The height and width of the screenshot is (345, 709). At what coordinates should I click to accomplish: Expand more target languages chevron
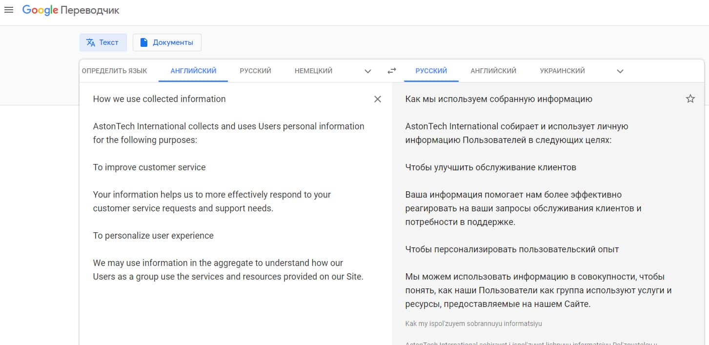pyautogui.click(x=620, y=71)
